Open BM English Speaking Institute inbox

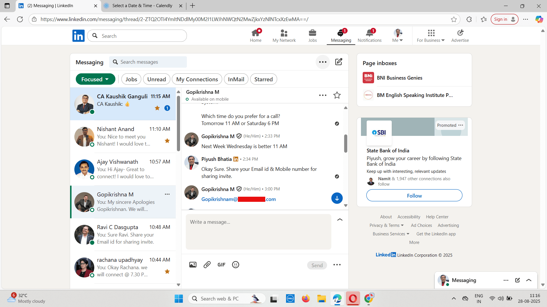(414, 95)
